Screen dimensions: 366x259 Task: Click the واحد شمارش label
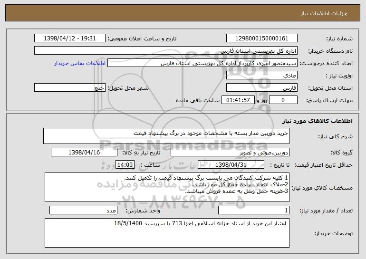click(x=143, y=211)
